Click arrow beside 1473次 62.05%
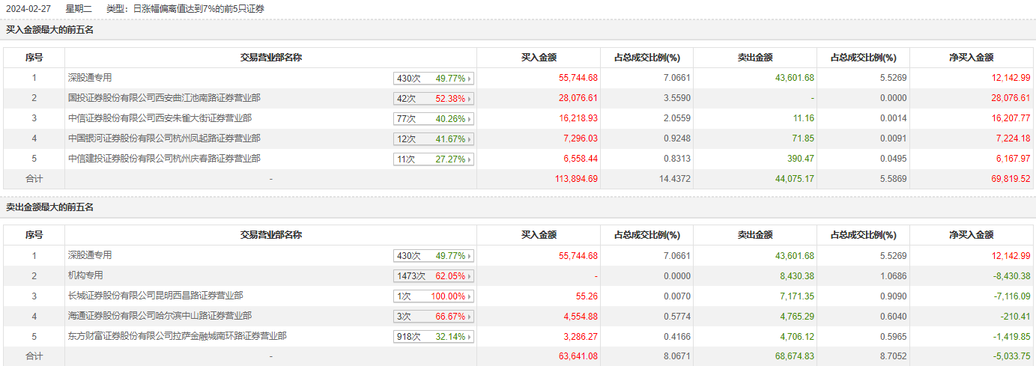Image resolution: width=1036 pixels, height=366 pixels. point(470,276)
